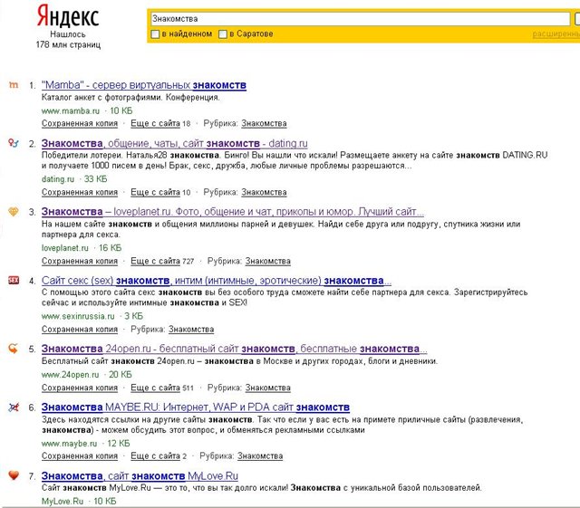Open the loveplanet.ru result title
Image resolution: width=580 pixels, height=508 pixels.
pos(233,212)
